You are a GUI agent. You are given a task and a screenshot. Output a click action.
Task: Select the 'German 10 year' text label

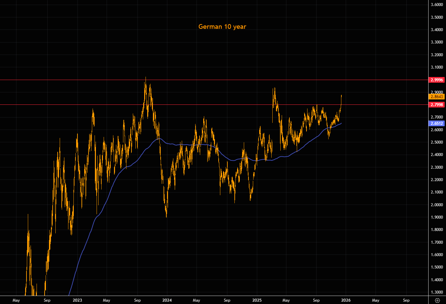coord(222,26)
